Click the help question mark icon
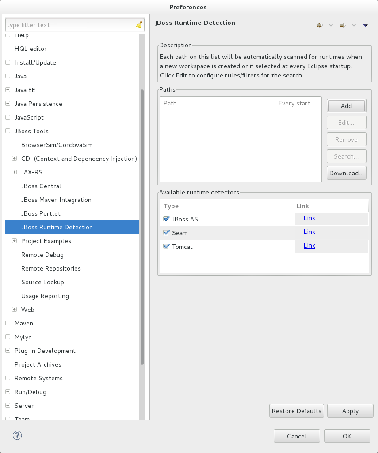378x453 pixels. (17, 435)
